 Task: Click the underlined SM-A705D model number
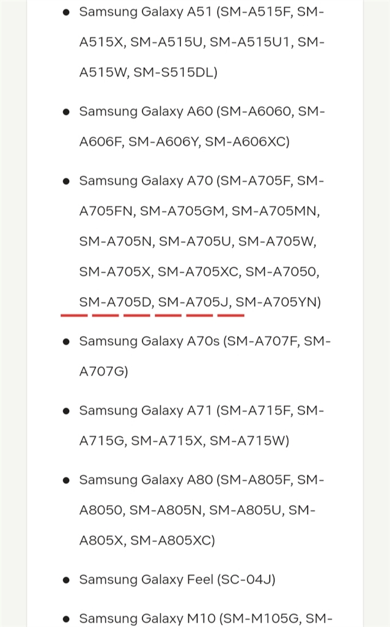pos(115,302)
